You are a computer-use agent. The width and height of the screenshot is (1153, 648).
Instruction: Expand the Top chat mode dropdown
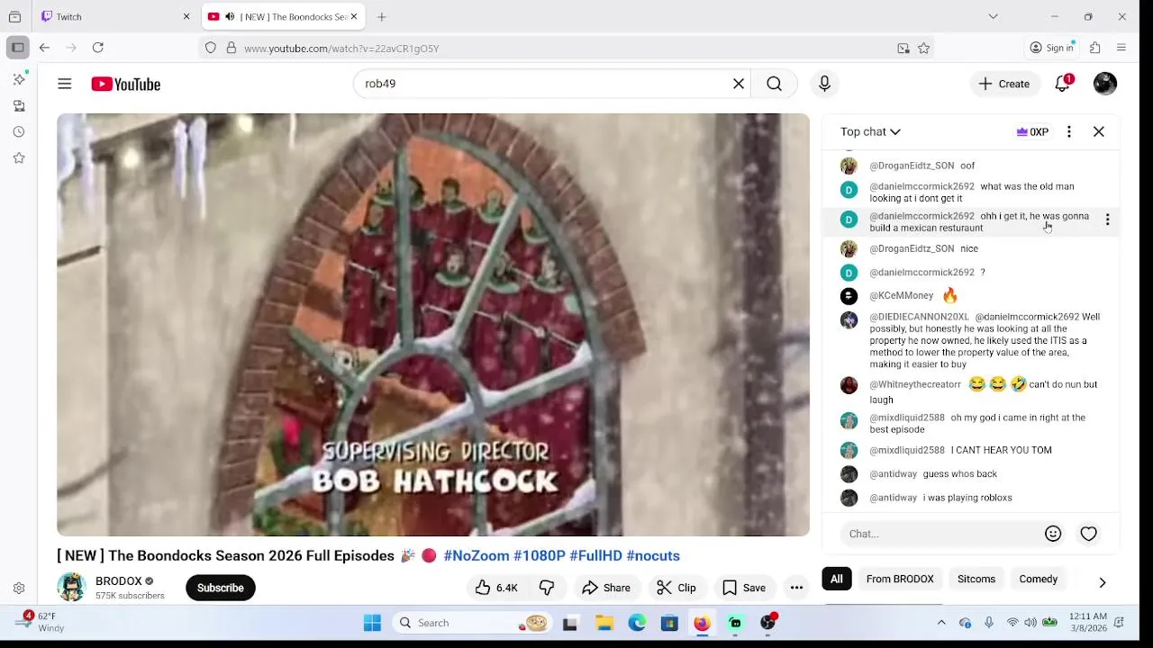870,131
